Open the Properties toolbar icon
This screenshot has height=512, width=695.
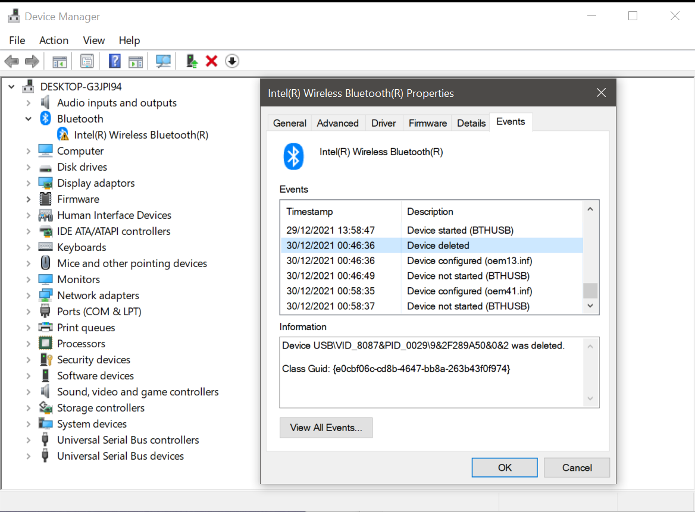coord(87,61)
